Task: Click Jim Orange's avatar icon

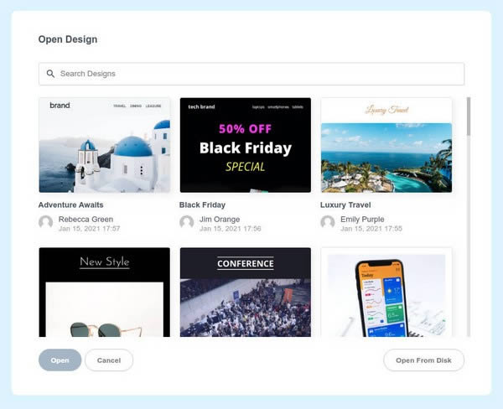Action: point(186,221)
